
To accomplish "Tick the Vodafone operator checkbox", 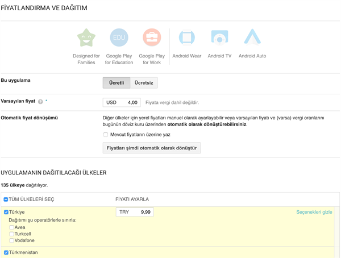I will point(11,240).
